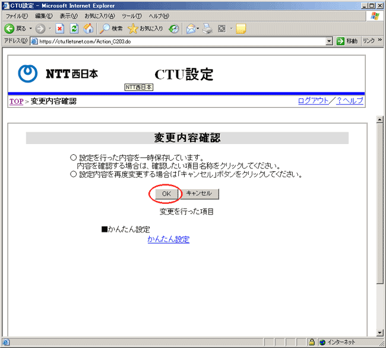Screen dimensions: 386x348
Task: Click the lock icon in status bar
Action: coord(312,342)
